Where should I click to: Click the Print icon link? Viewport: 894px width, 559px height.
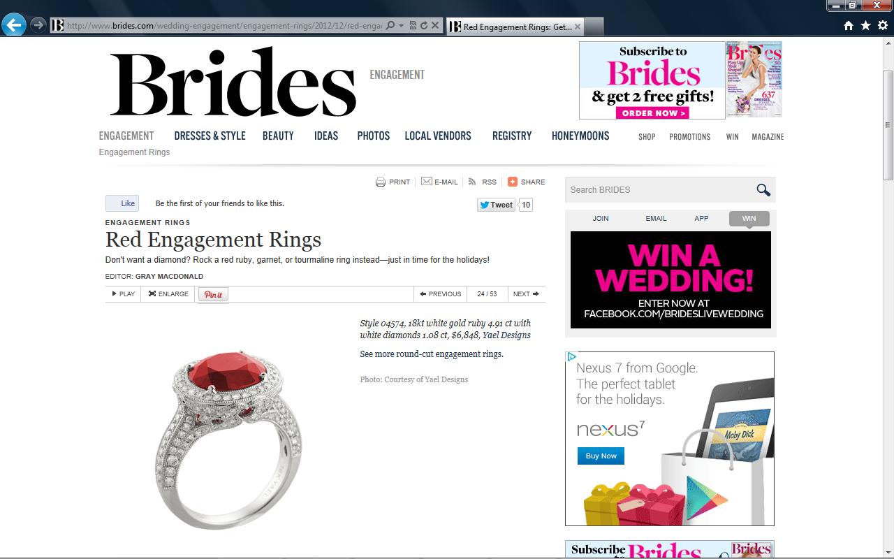pos(381,182)
